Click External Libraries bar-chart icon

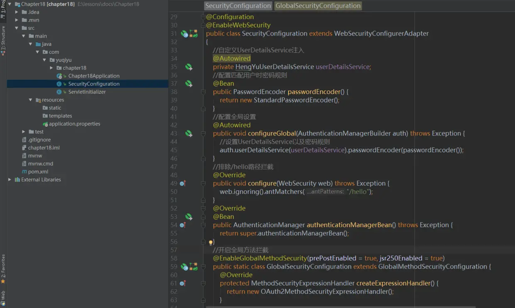[17, 179]
